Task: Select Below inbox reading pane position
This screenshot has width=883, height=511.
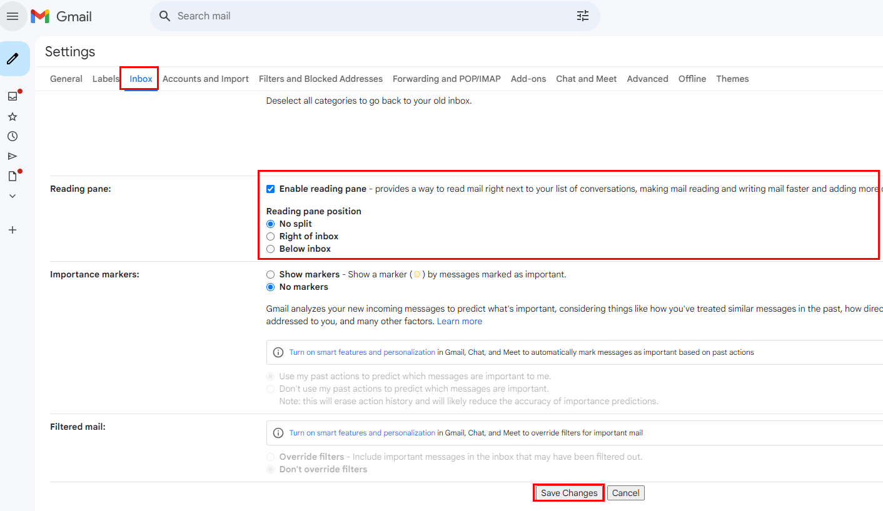Action: (270, 249)
